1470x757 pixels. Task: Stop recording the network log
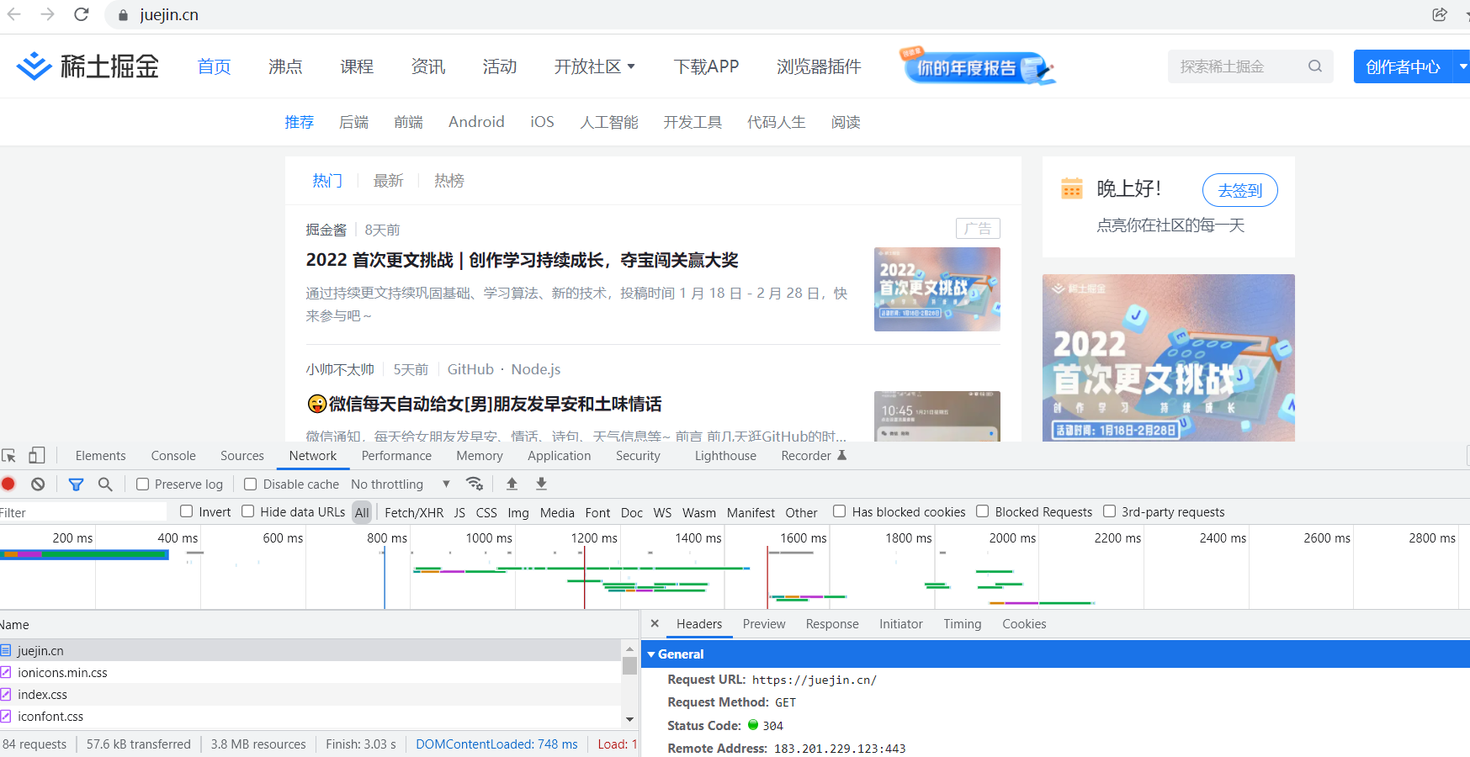(x=8, y=484)
